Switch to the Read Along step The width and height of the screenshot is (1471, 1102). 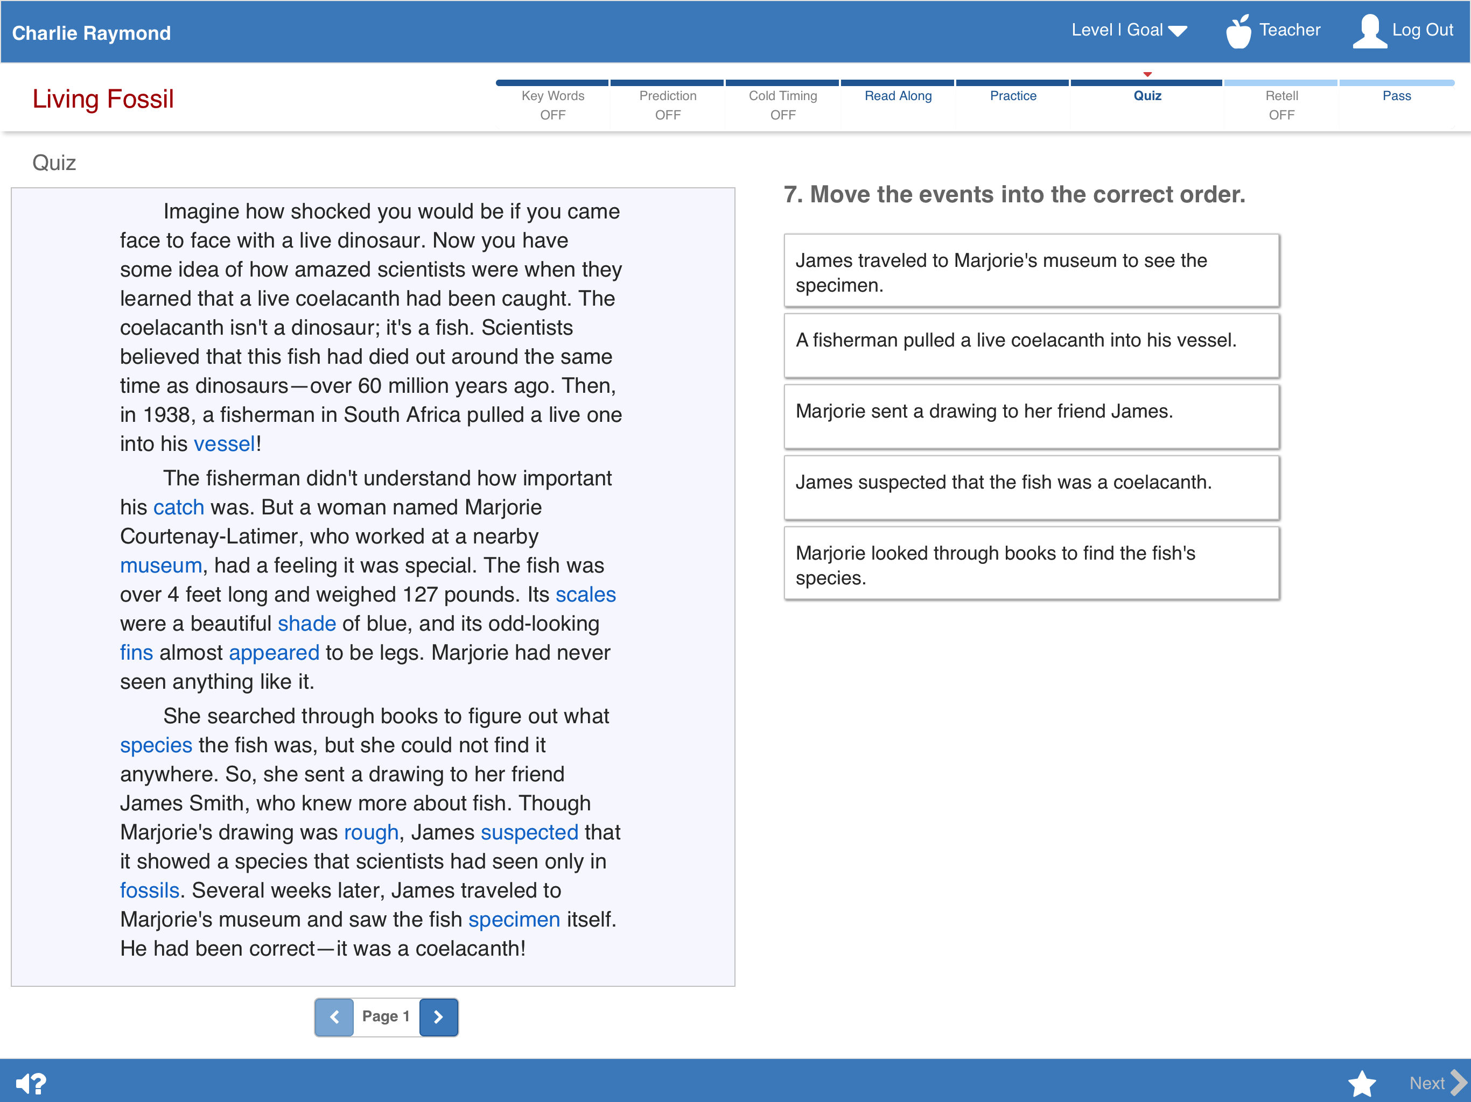point(898,96)
